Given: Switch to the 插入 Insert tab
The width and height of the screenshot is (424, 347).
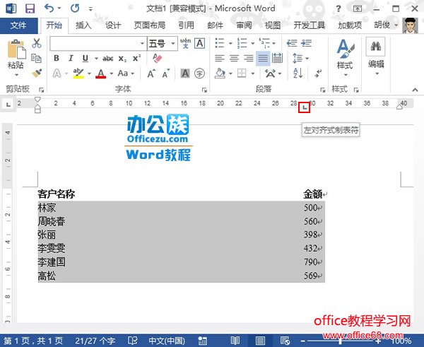Looking at the screenshot, I should coord(83,25).
